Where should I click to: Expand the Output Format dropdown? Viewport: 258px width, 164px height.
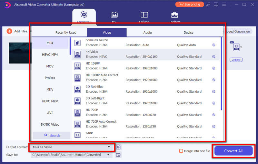tap(109, 147)
